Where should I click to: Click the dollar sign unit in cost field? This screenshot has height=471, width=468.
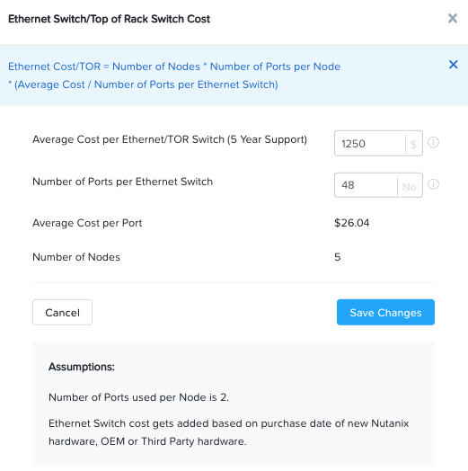pyautogui.click(x=413, y=144)
